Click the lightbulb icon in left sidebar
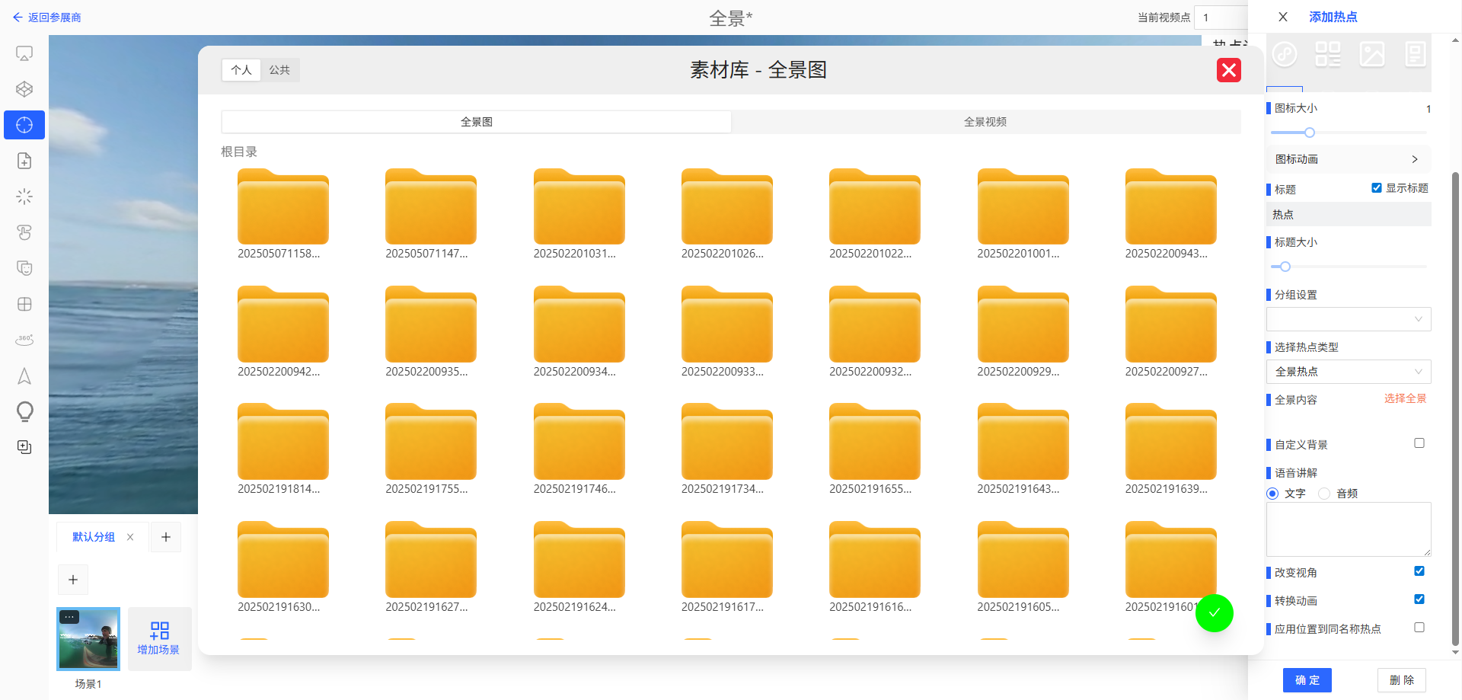Viewport: 1462px width, 700px height. [24, 411]
